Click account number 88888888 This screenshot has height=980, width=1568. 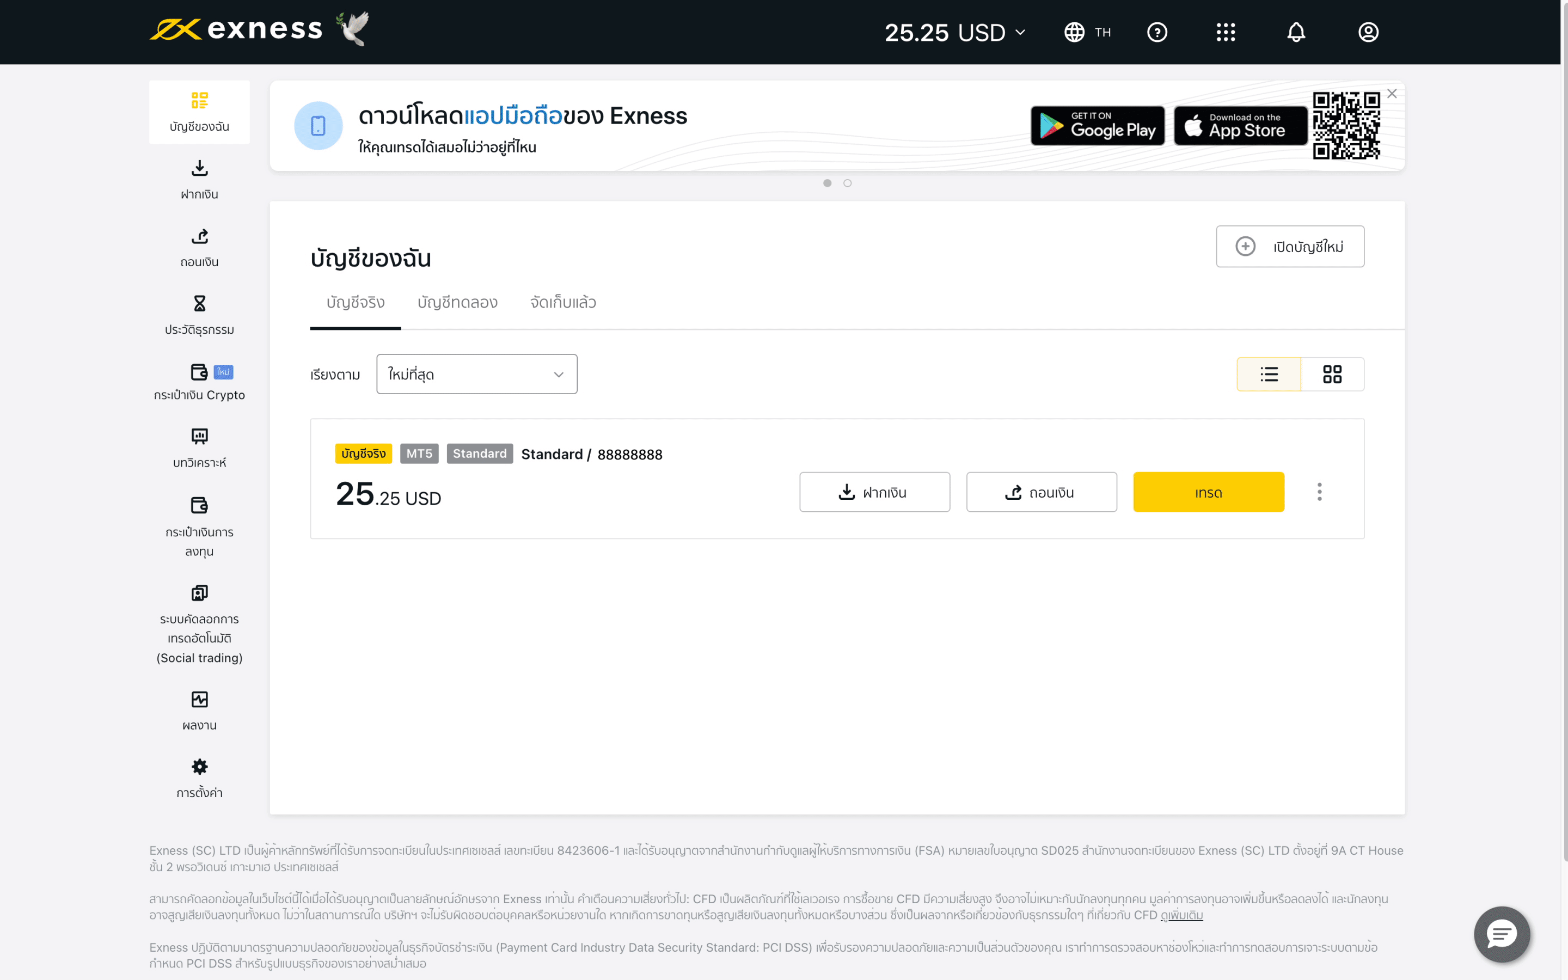click(630, 455)
